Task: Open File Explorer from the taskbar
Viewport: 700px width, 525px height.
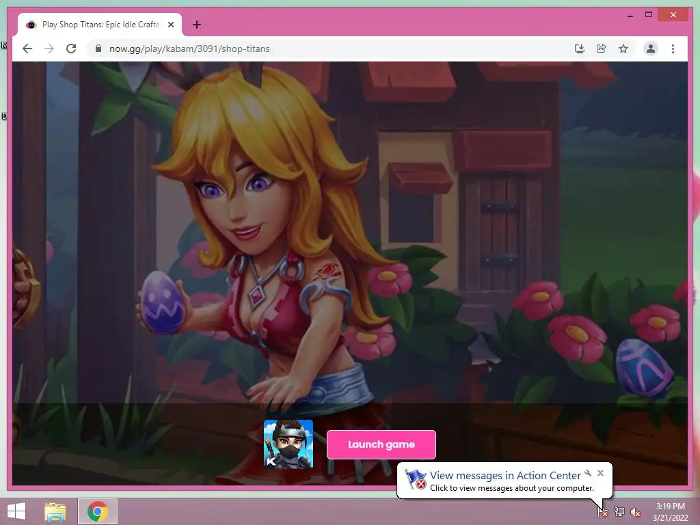Action: (x=55, y=511)
